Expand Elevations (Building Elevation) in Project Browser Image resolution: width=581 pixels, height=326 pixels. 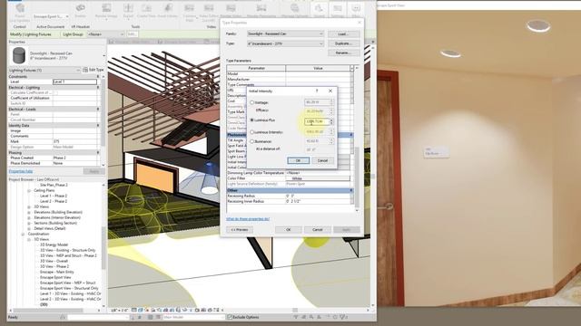click(29, 213)
